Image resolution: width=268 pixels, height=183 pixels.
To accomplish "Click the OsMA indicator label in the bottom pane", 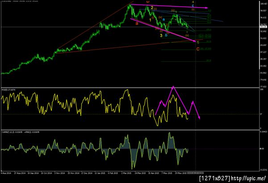I will click(21, 132).
